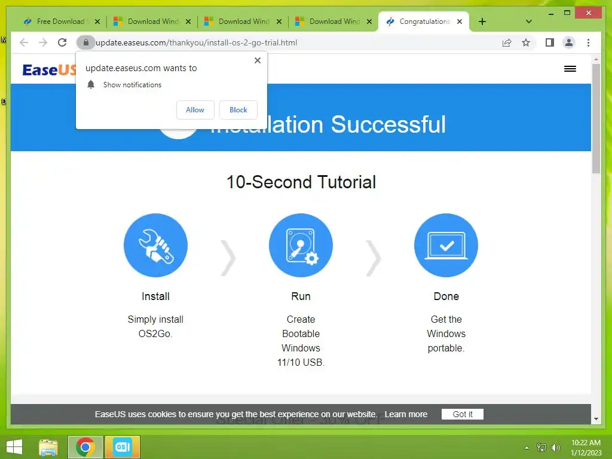The height and width of the screenshot is (459, 612).
Task: Open the EaseUS hamburger menu
Action: 570,69
